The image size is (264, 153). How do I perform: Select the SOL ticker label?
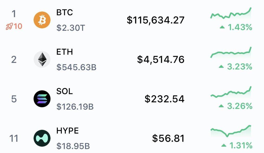click(x=64, y=91)
